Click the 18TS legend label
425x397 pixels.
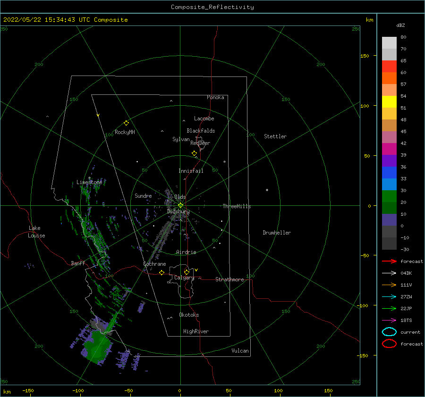point(406,321)
